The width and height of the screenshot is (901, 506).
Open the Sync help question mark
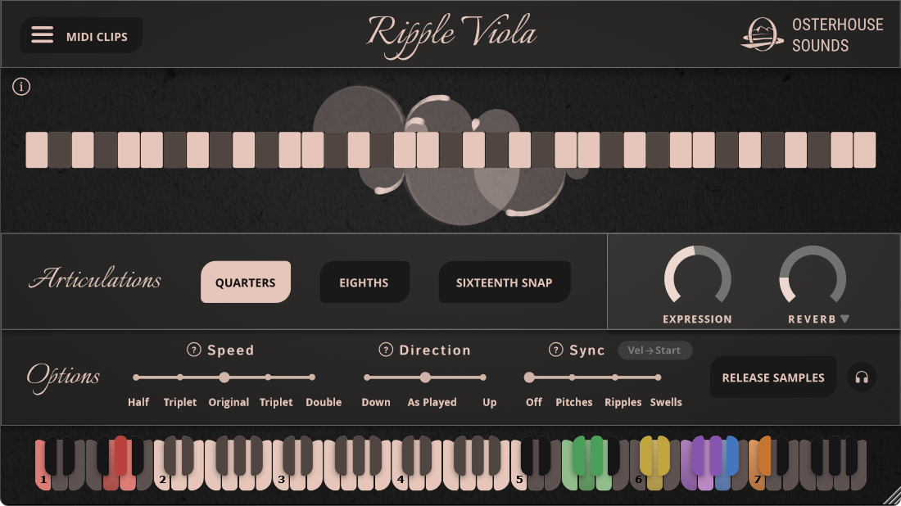tap(555, 349)
